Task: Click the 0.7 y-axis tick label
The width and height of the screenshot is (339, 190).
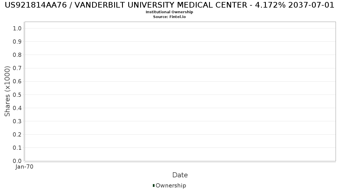Action: tap(17, 68)
